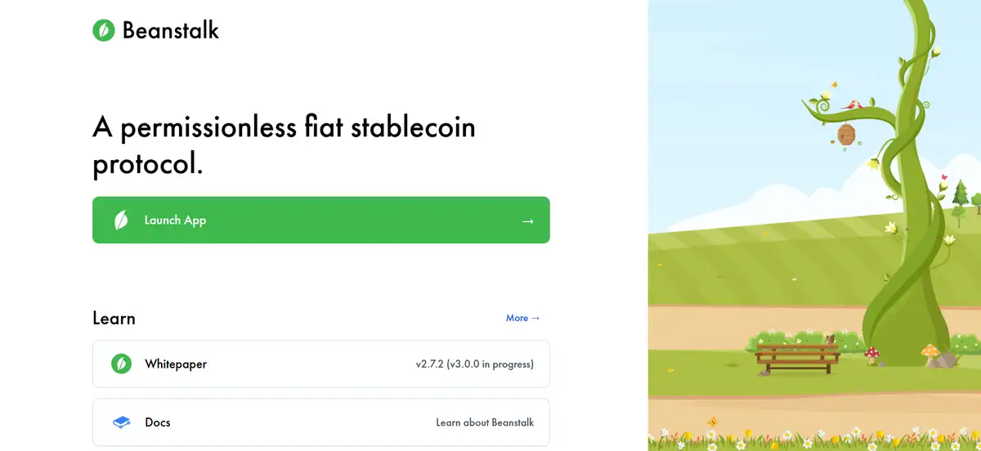Click the orange butterfly above the flowers
Screen dimensions: 981x451
point(712,422)
